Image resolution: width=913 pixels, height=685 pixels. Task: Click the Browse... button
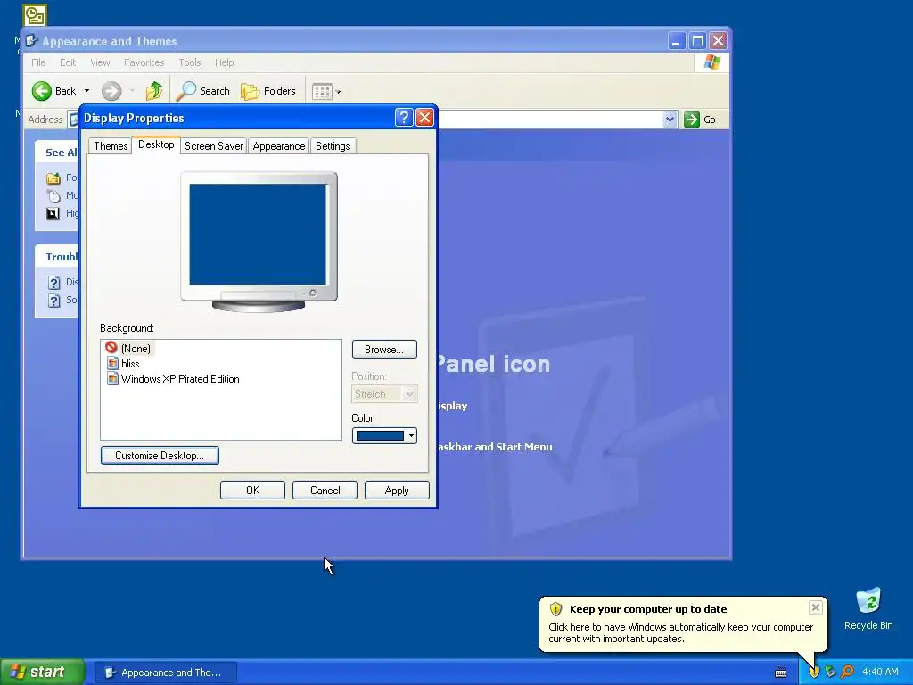[384, 350]
